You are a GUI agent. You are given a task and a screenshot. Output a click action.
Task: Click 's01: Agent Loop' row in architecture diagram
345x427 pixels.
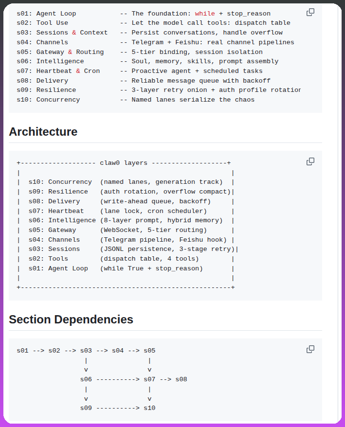(58, 268)
